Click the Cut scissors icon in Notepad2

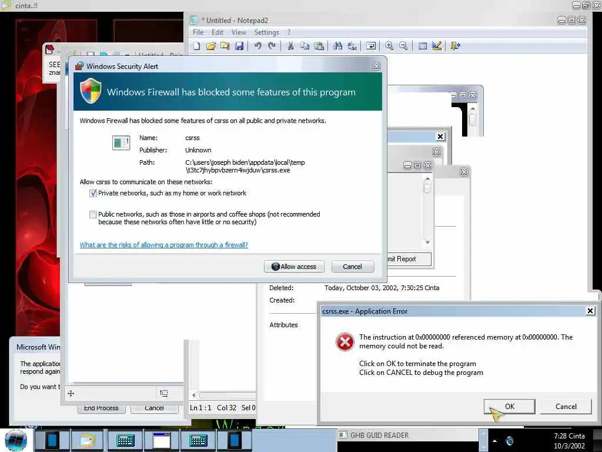(x=290, y=46)
